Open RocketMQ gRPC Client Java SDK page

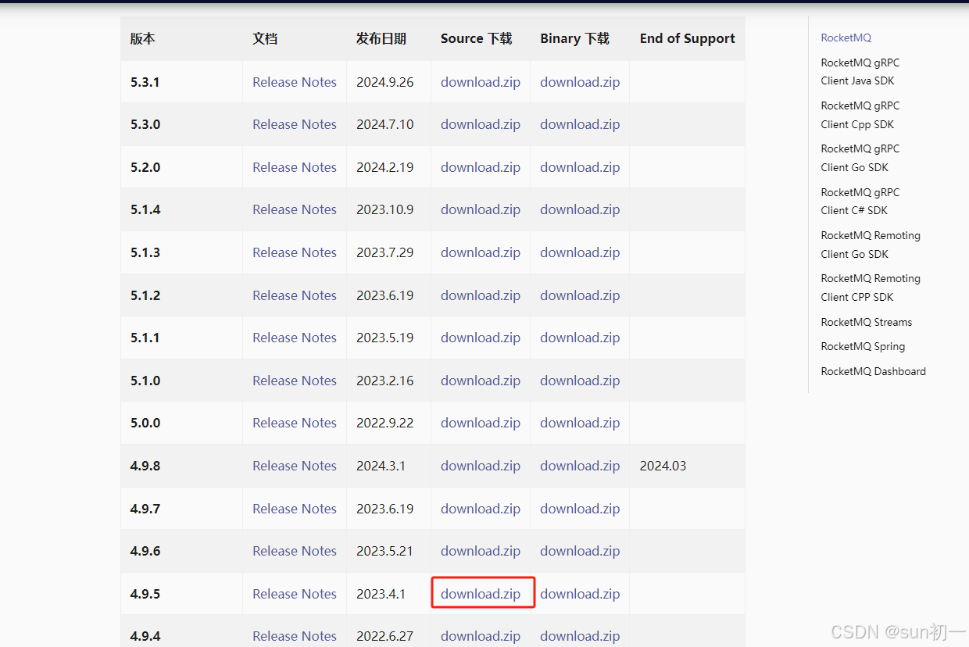(x=860, y=71)
